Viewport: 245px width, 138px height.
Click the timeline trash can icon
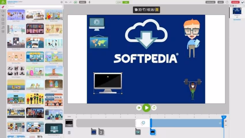69,133
